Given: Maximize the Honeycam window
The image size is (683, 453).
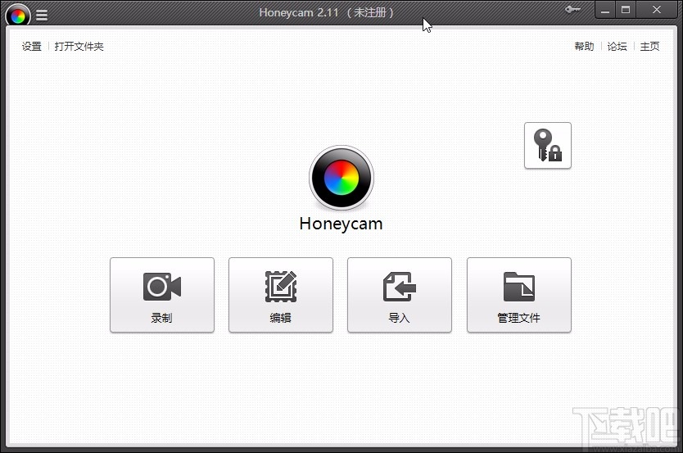Looking at the screenshot, I should point(626,10).
